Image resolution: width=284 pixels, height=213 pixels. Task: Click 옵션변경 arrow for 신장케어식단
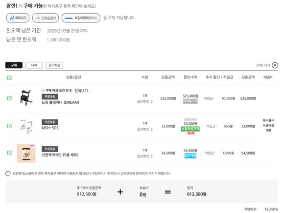tap(152, 156)
